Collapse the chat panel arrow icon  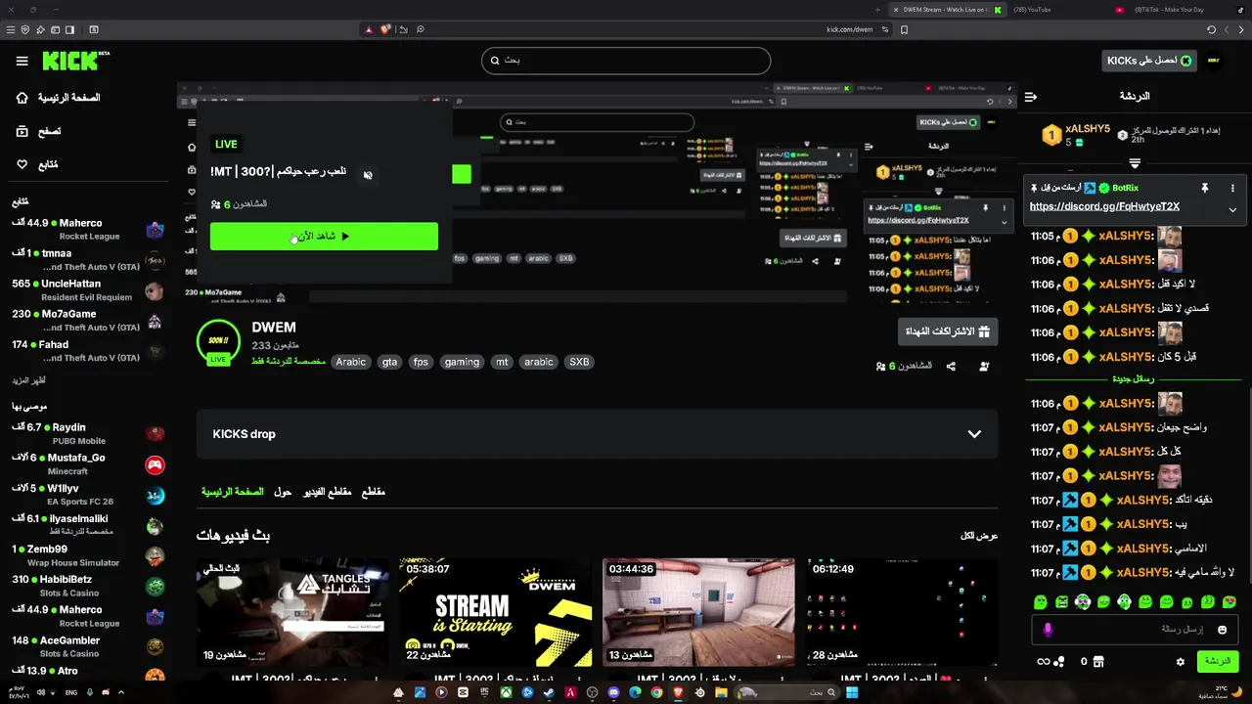click(x=1030, y=97)
